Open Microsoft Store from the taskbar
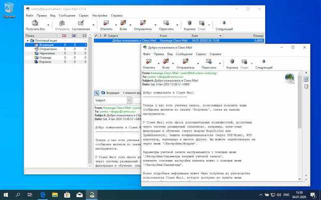321x200 pixels. pos(67,195)
